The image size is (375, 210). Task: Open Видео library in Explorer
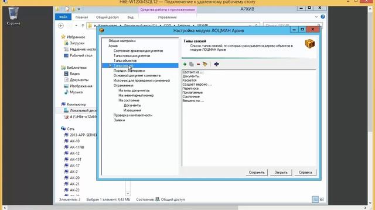point(74,74)
